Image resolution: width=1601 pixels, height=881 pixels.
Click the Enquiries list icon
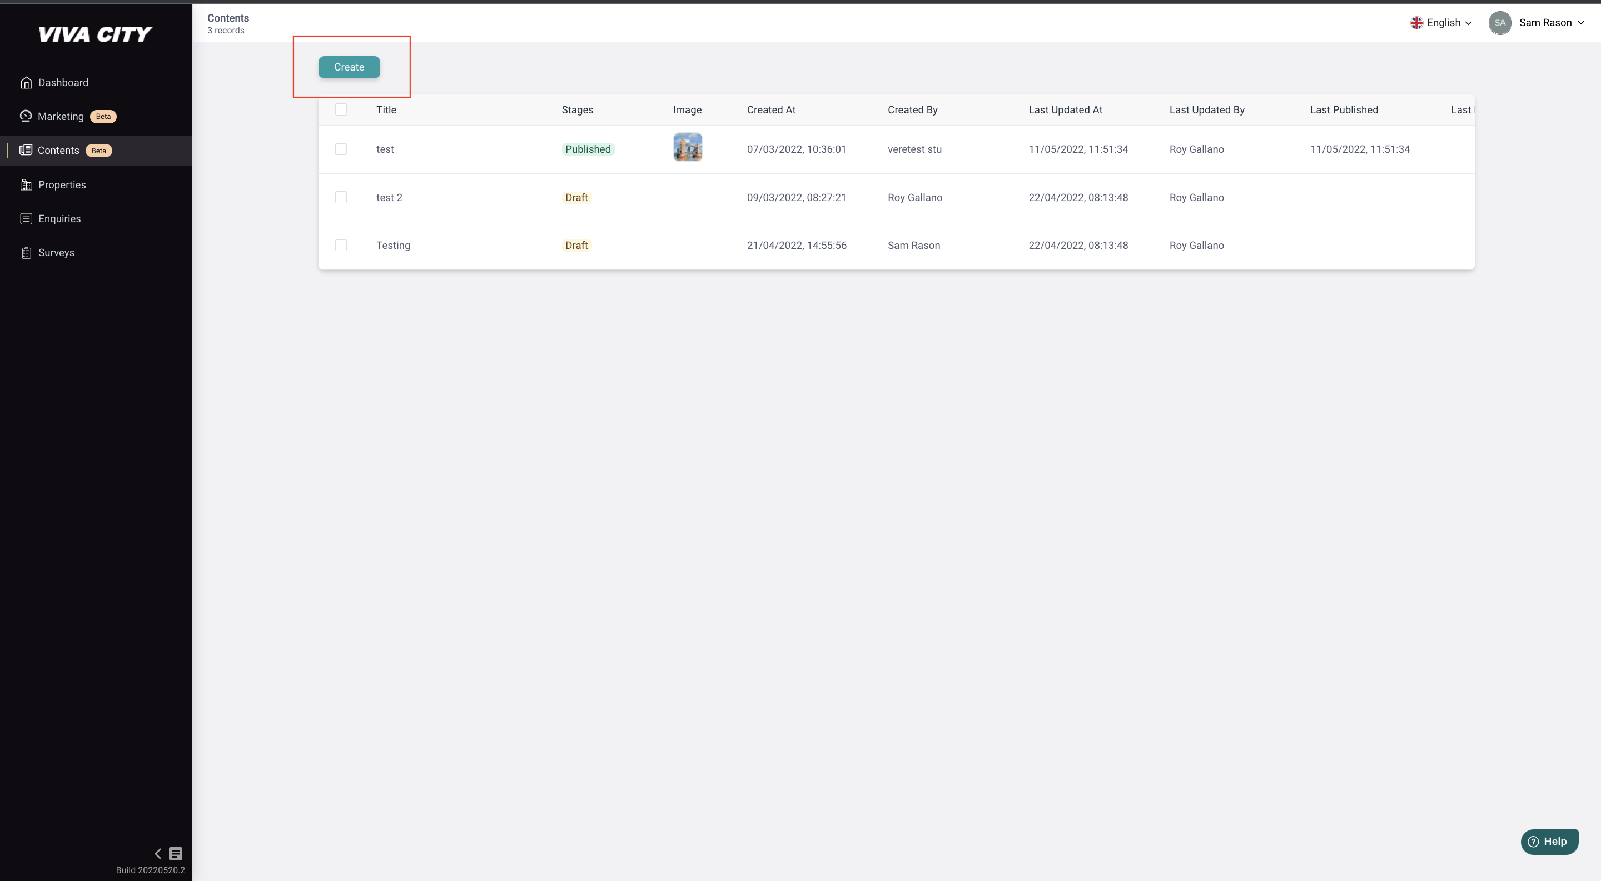[26, 218]
